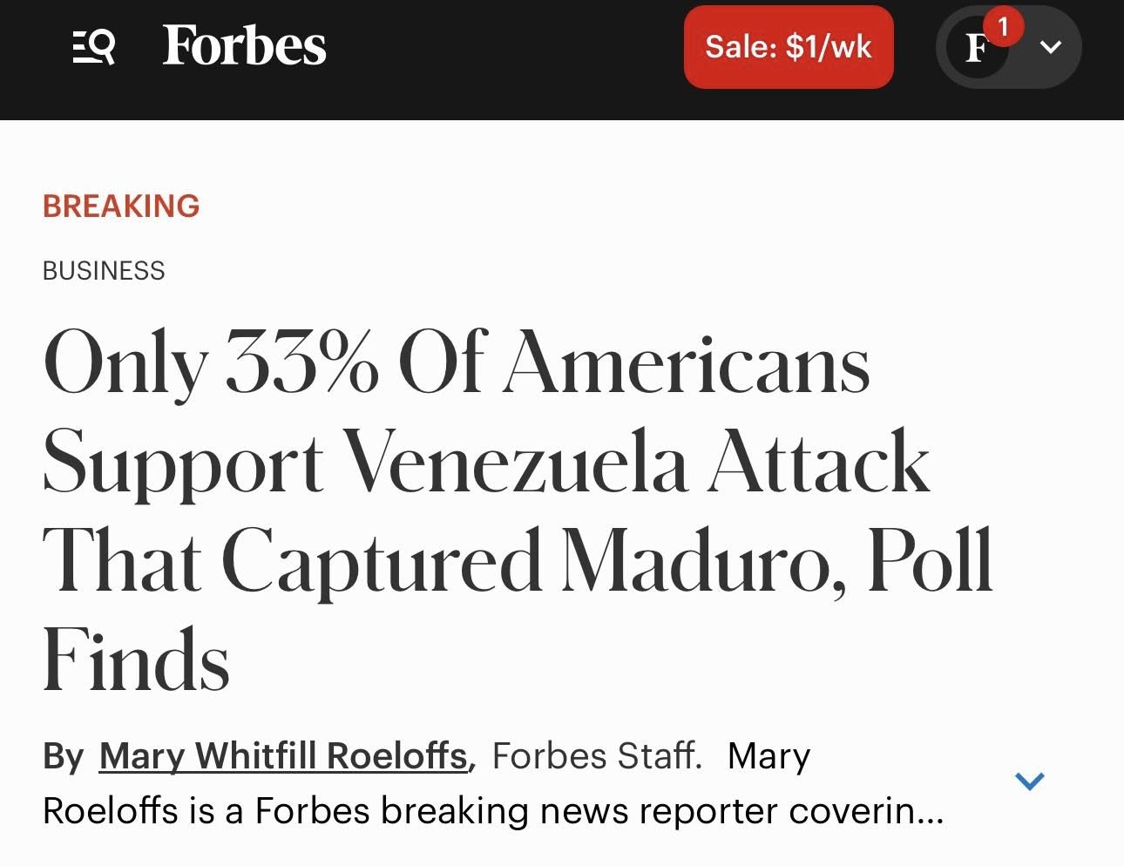Expand author bio with blue chevron

1030,781
